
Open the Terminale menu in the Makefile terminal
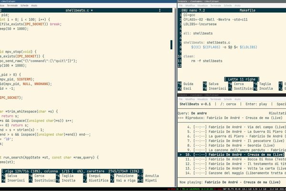[215, 5]
